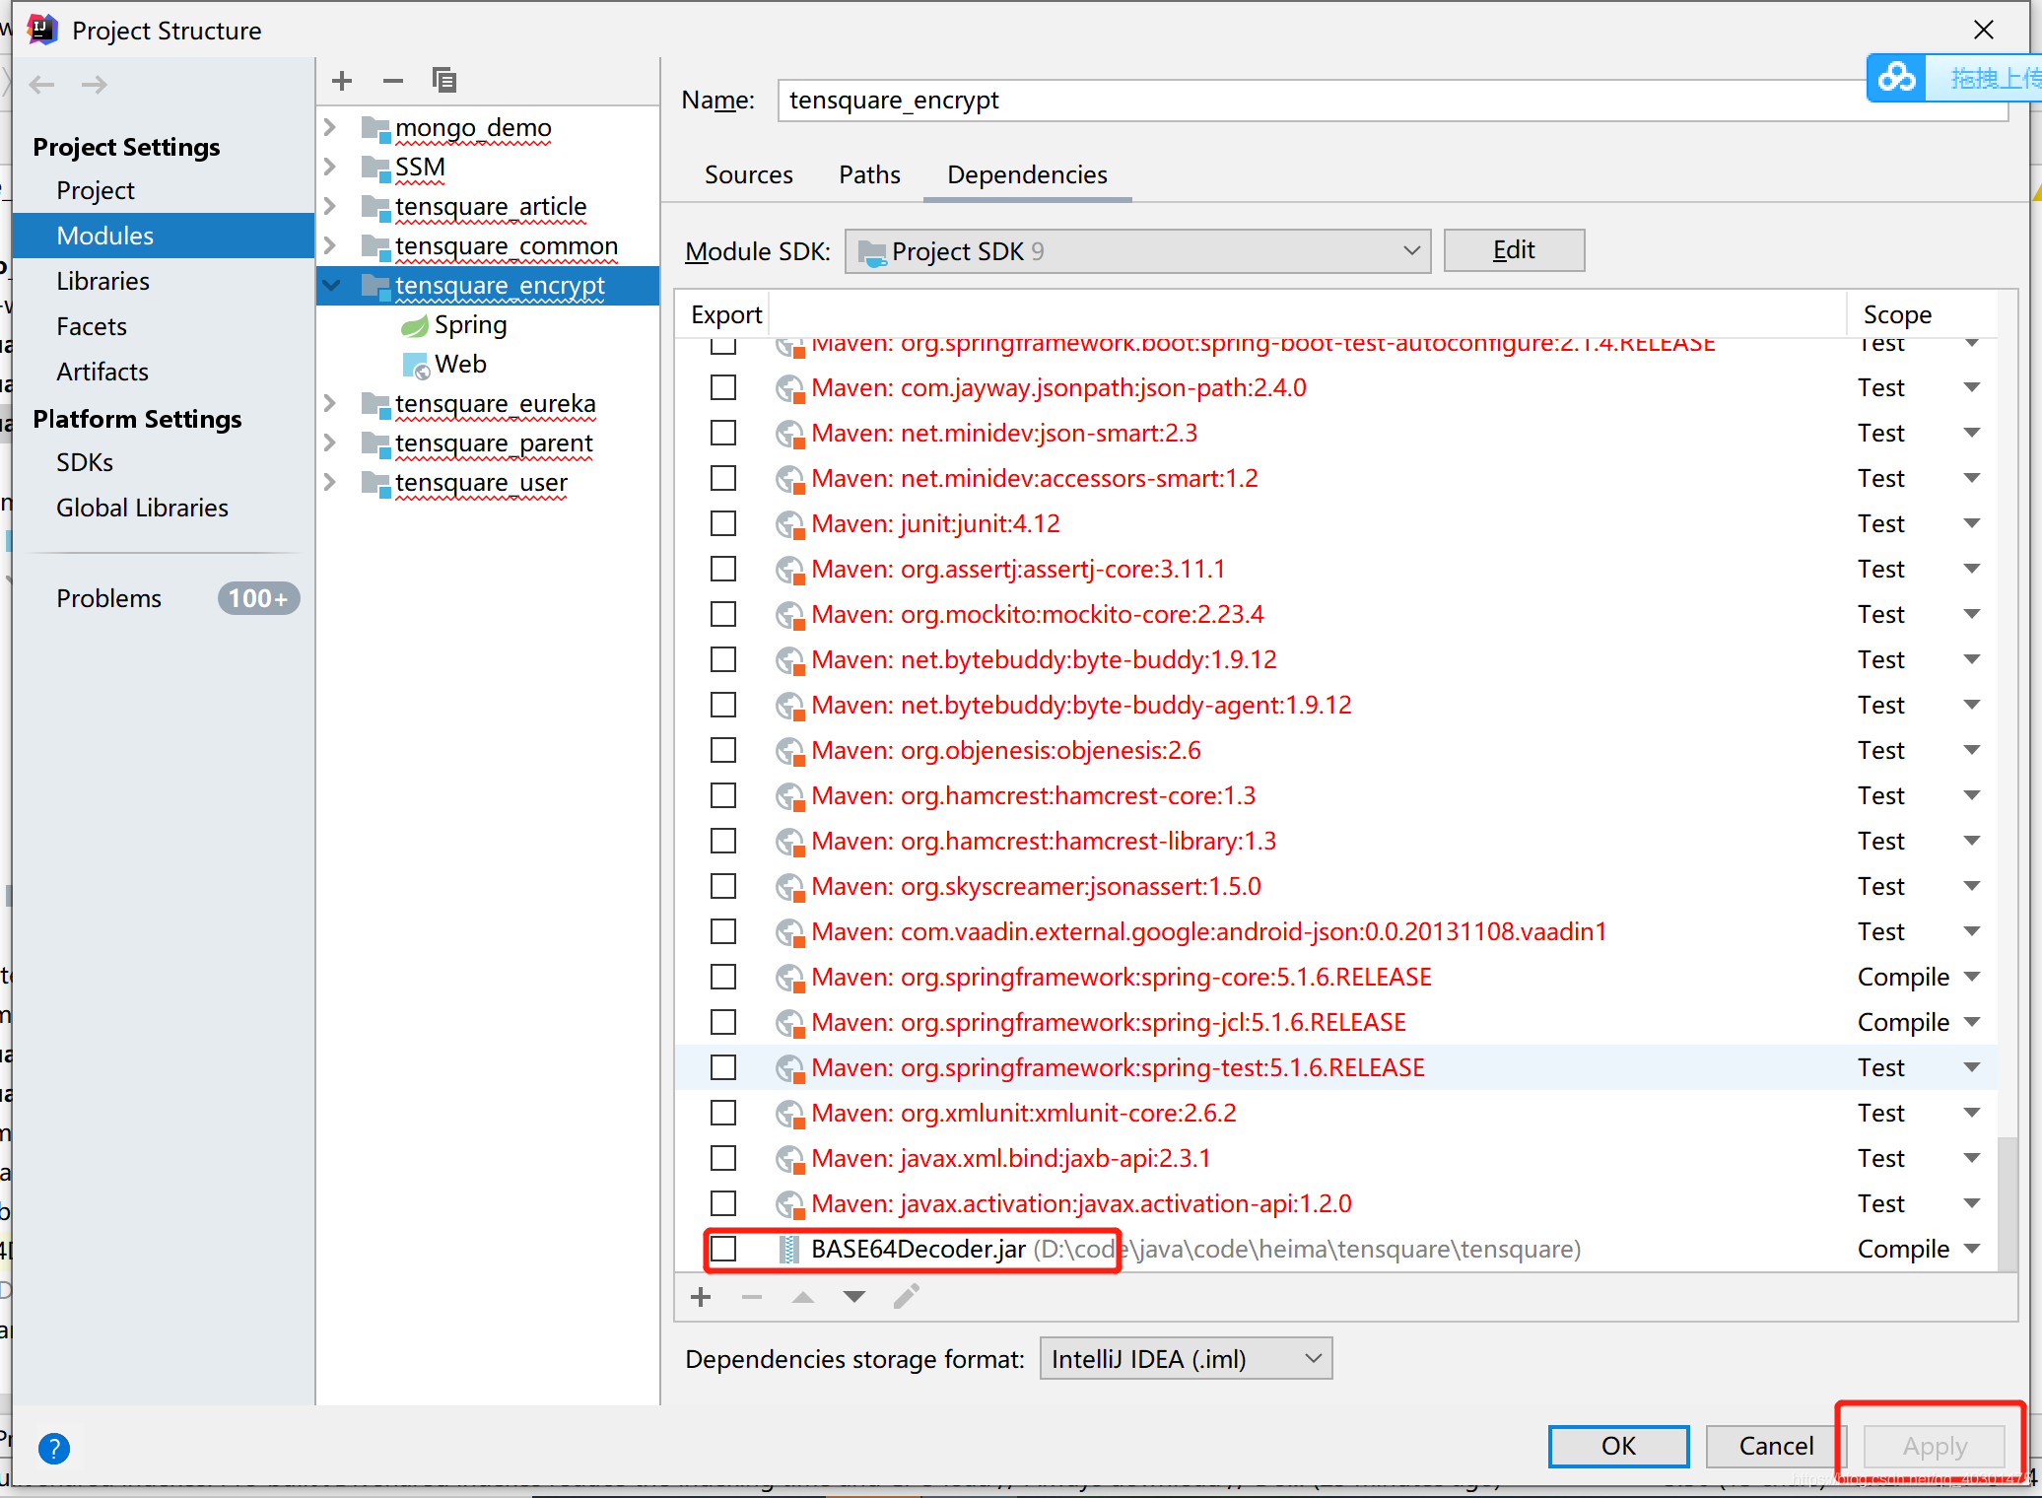2042x1498 pixels.
Task: Click the back navigation arrow
Action: point(41,85)
